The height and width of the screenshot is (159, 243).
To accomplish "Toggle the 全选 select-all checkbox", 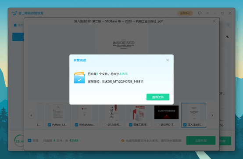I will coord(29,141).
